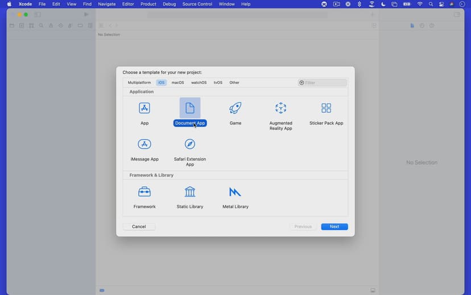The image size is (471, 295).
Task: Select the Framework toolbox icon
Action: pos(144,192)
